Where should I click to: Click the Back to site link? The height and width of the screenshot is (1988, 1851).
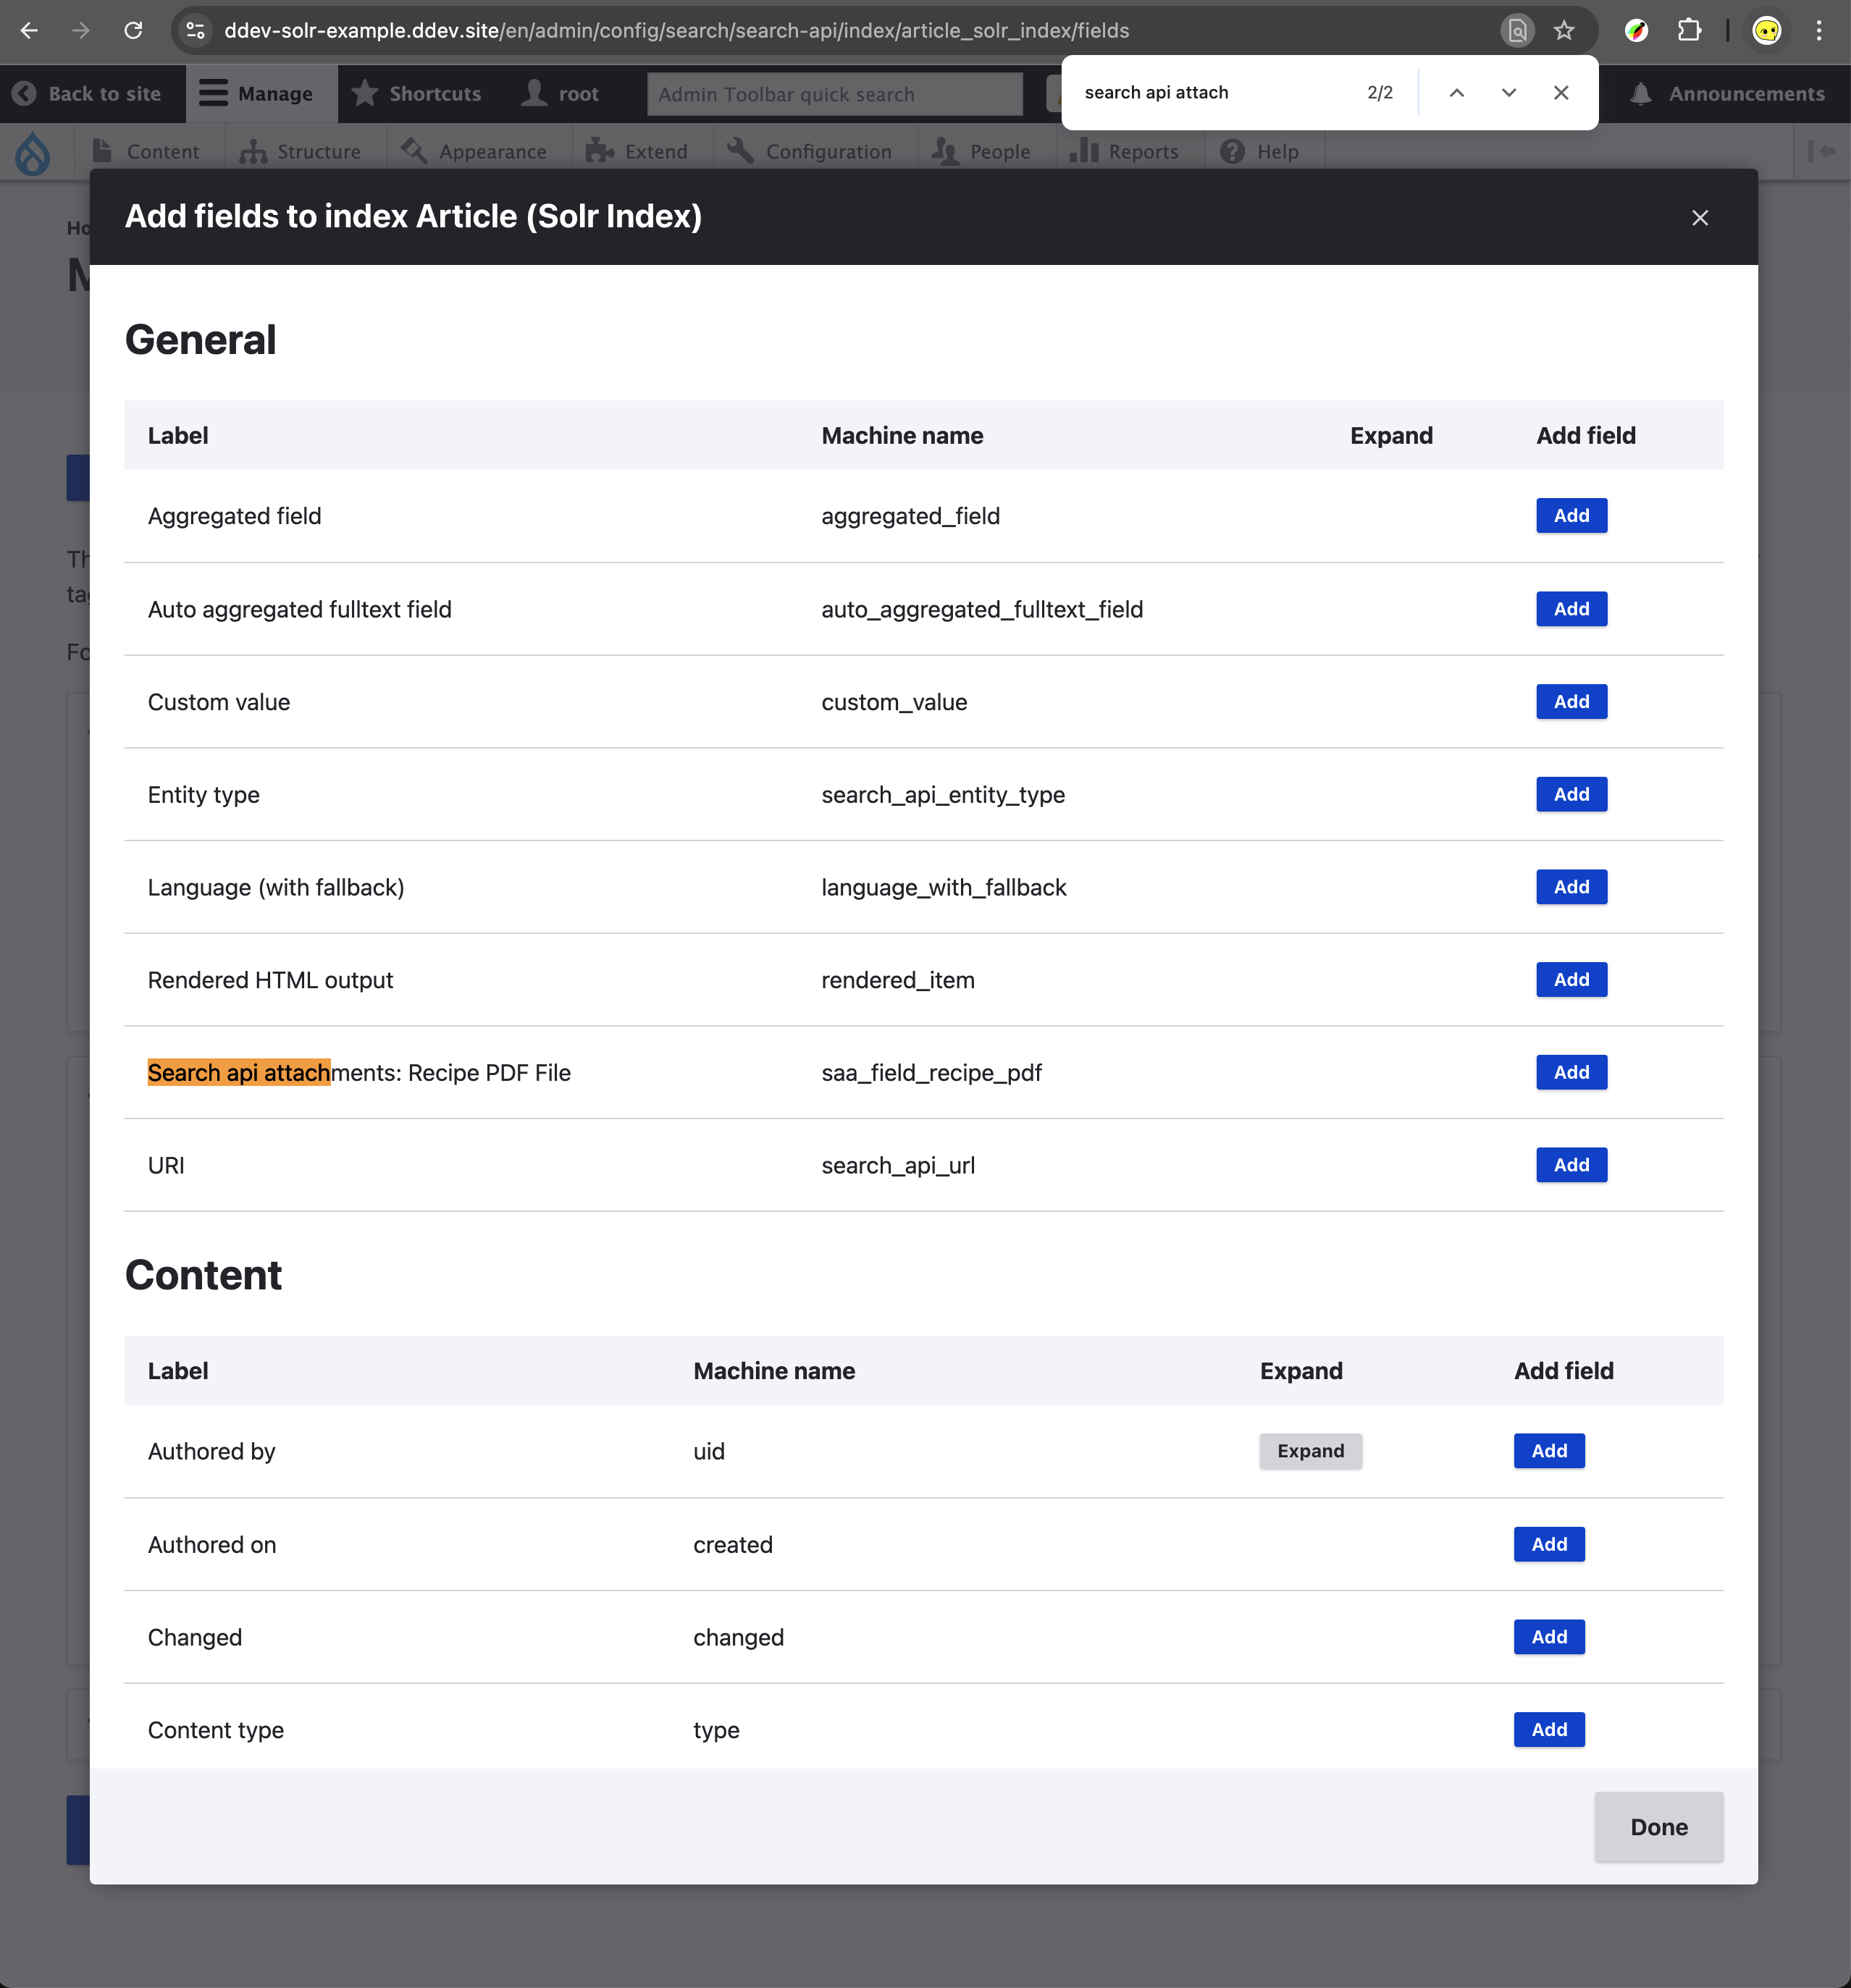(x=88, y=94)
